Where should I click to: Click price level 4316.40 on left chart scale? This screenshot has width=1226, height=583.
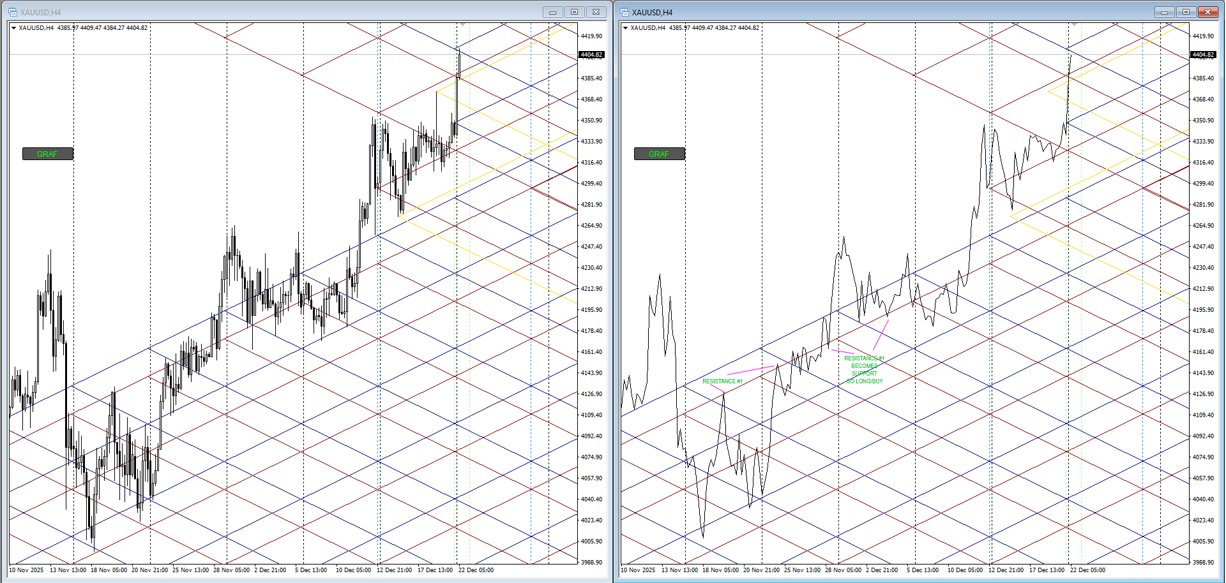[x=591, y=163]
